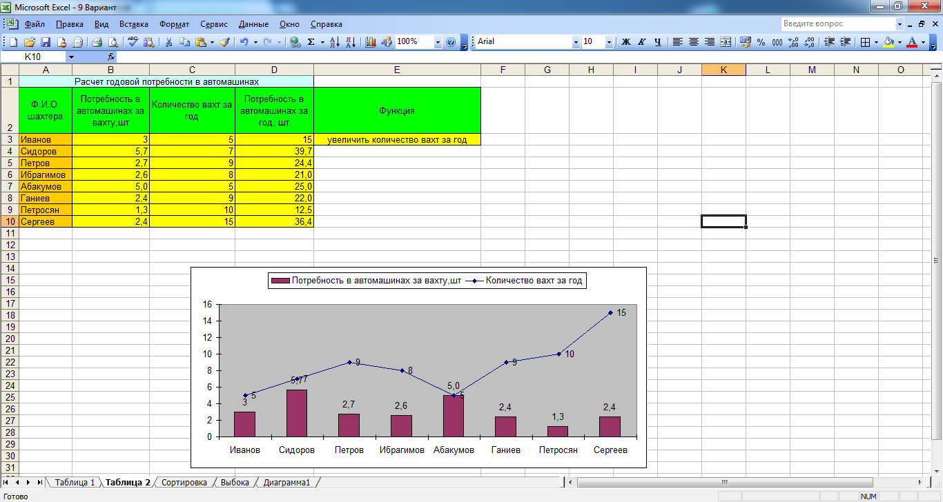This screenshot has width=943, height=502.
Task: Open the font size dropdown
Action: 609,42
